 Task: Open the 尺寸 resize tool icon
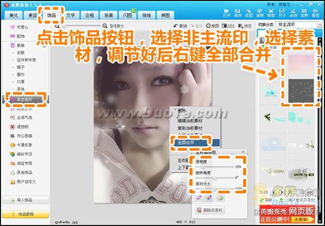tap(282, 12)
